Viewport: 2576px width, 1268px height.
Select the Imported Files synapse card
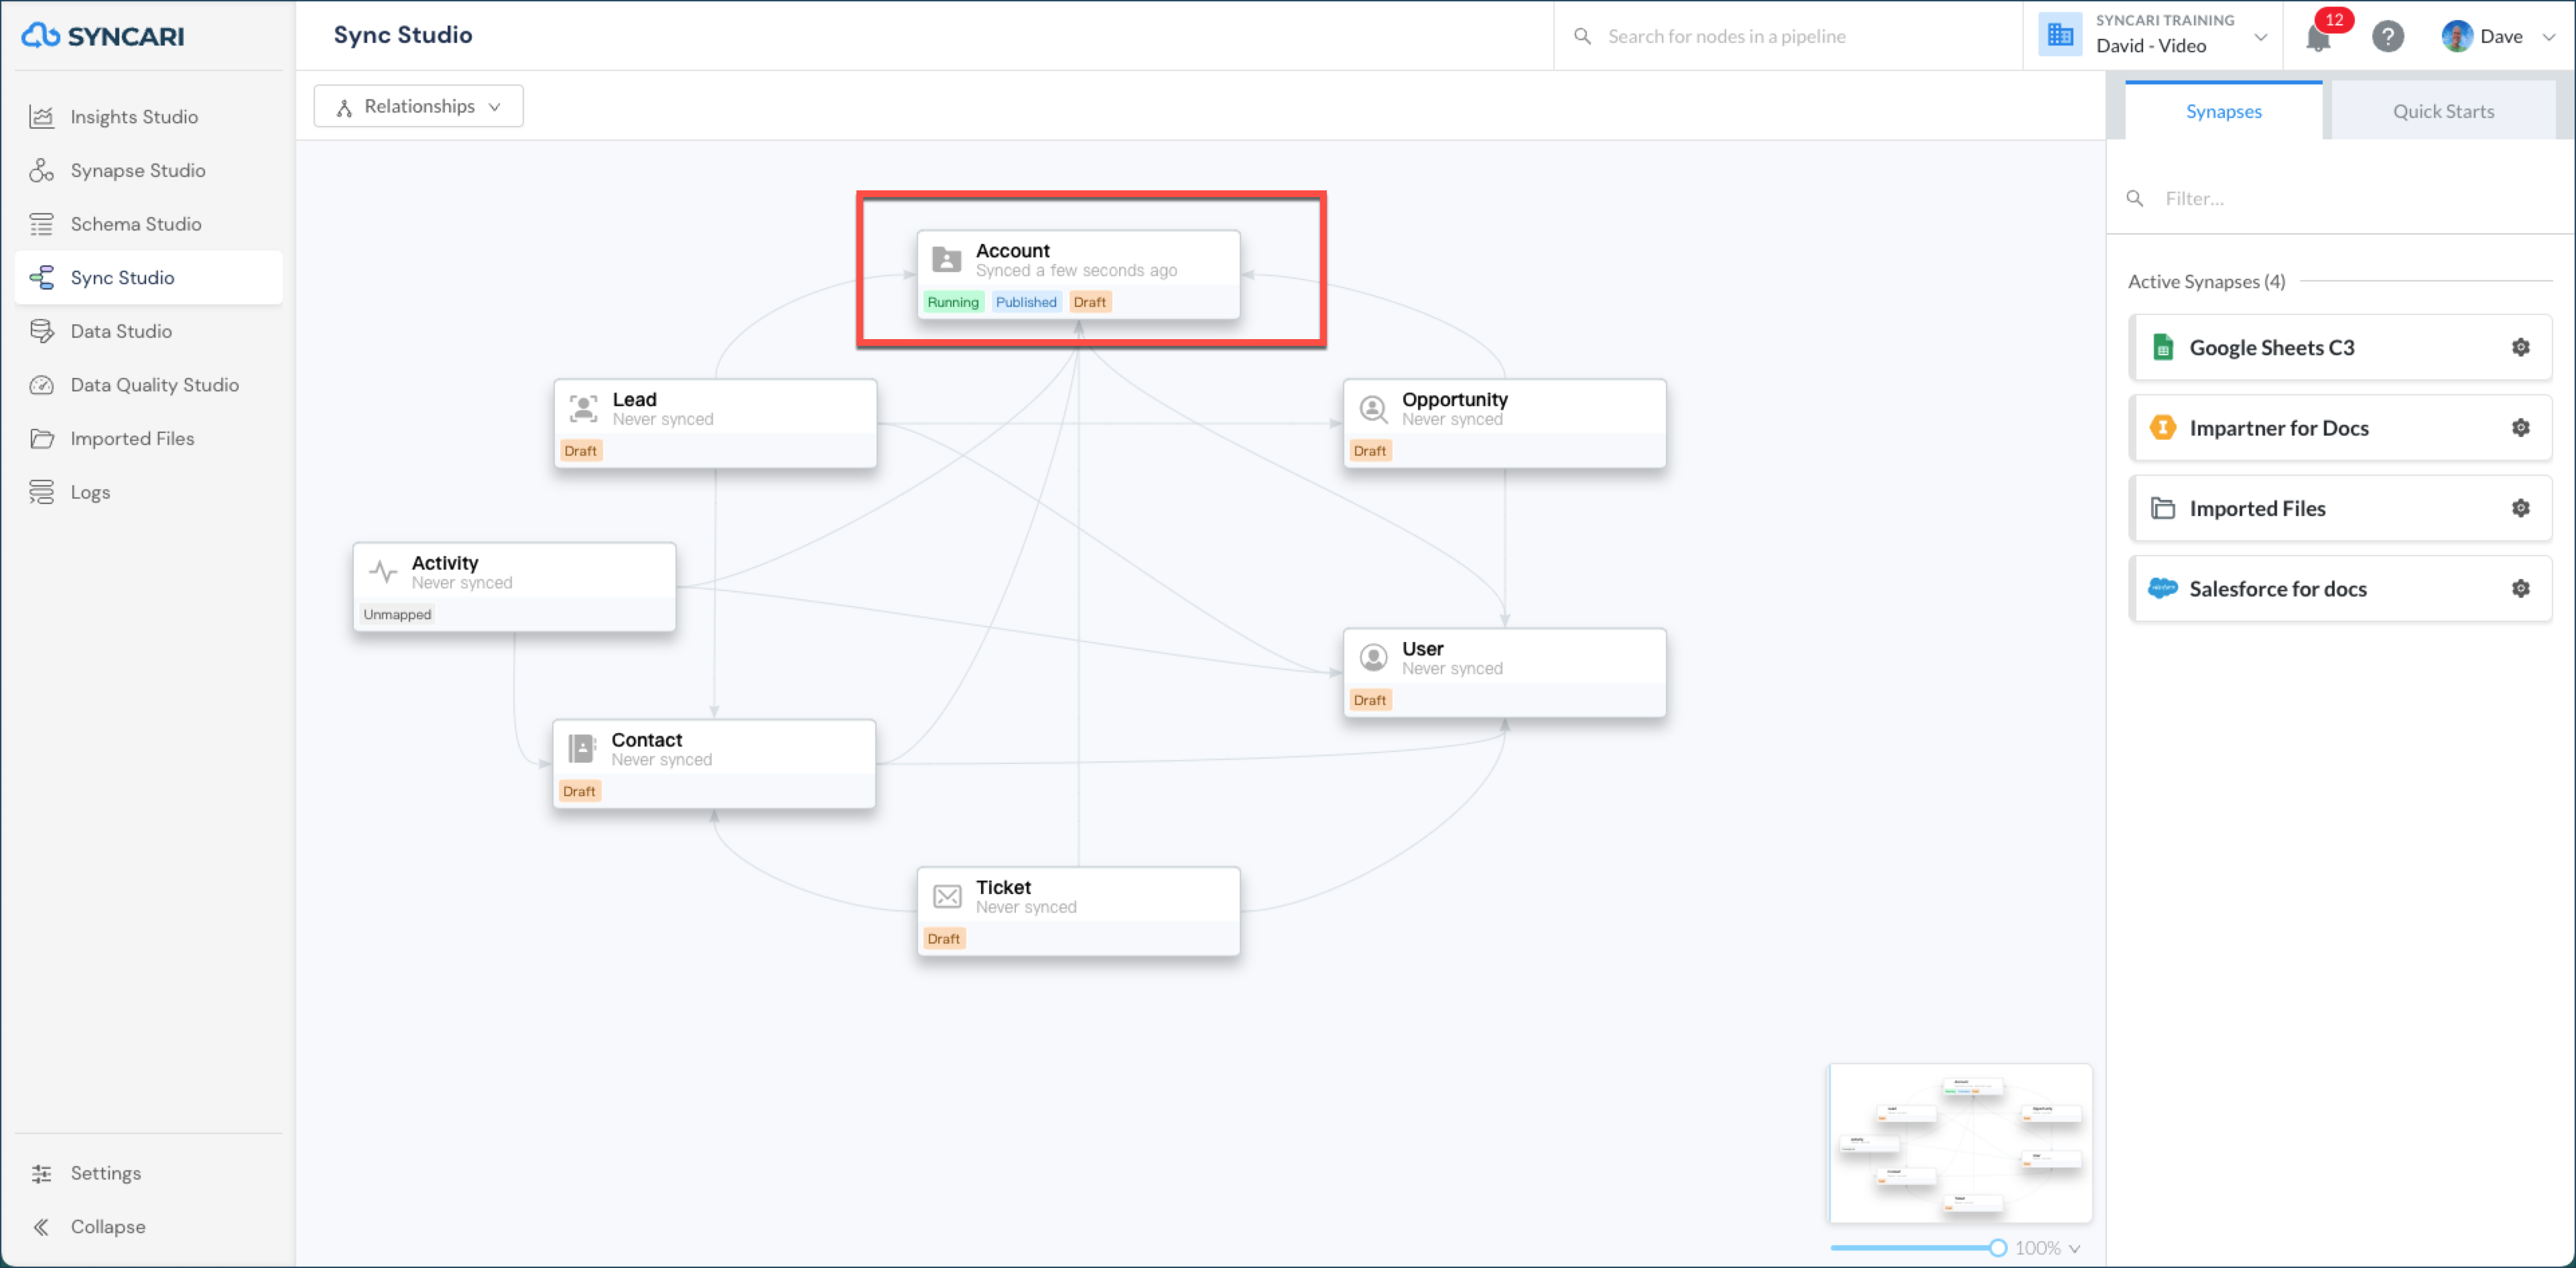coord(2340,508)
